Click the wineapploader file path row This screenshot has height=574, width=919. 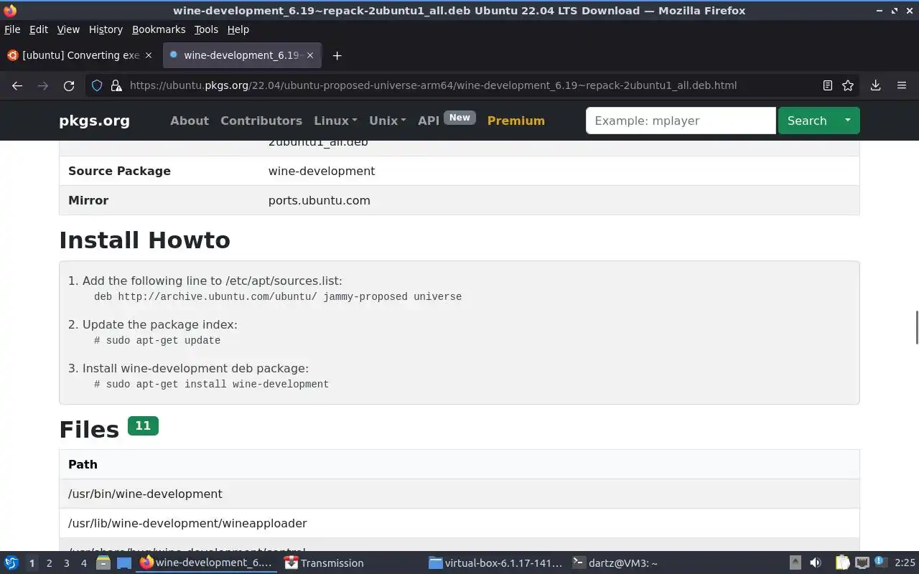pos(459,523)
